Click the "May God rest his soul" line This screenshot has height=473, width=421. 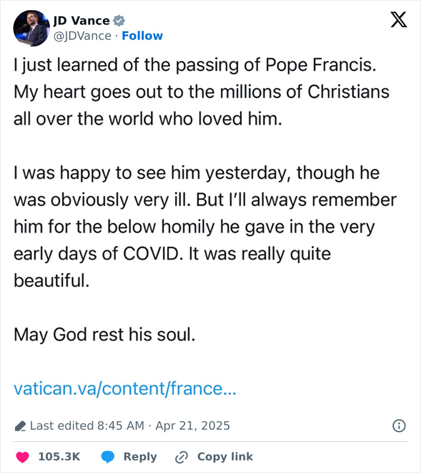(x=105, y=335)
